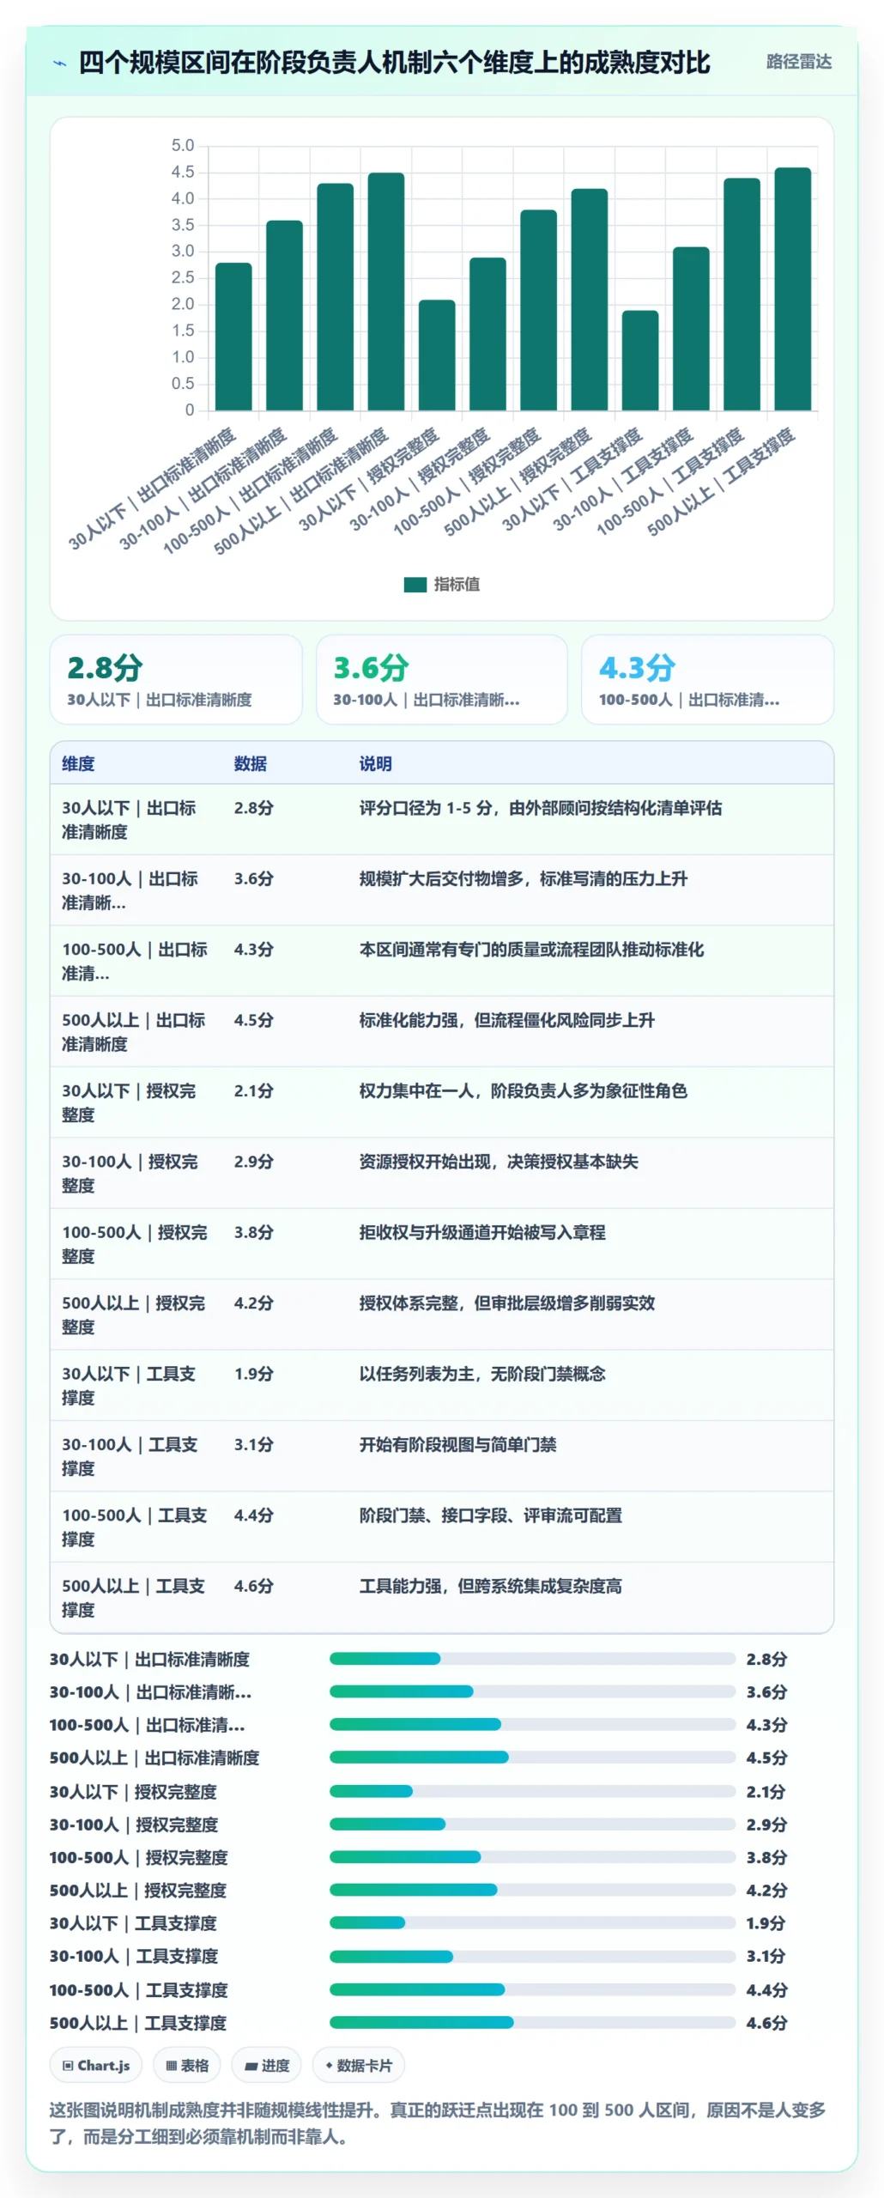Click the 2.8分 data card
This screenshot has height=2198, width=884.
[176, 679]
